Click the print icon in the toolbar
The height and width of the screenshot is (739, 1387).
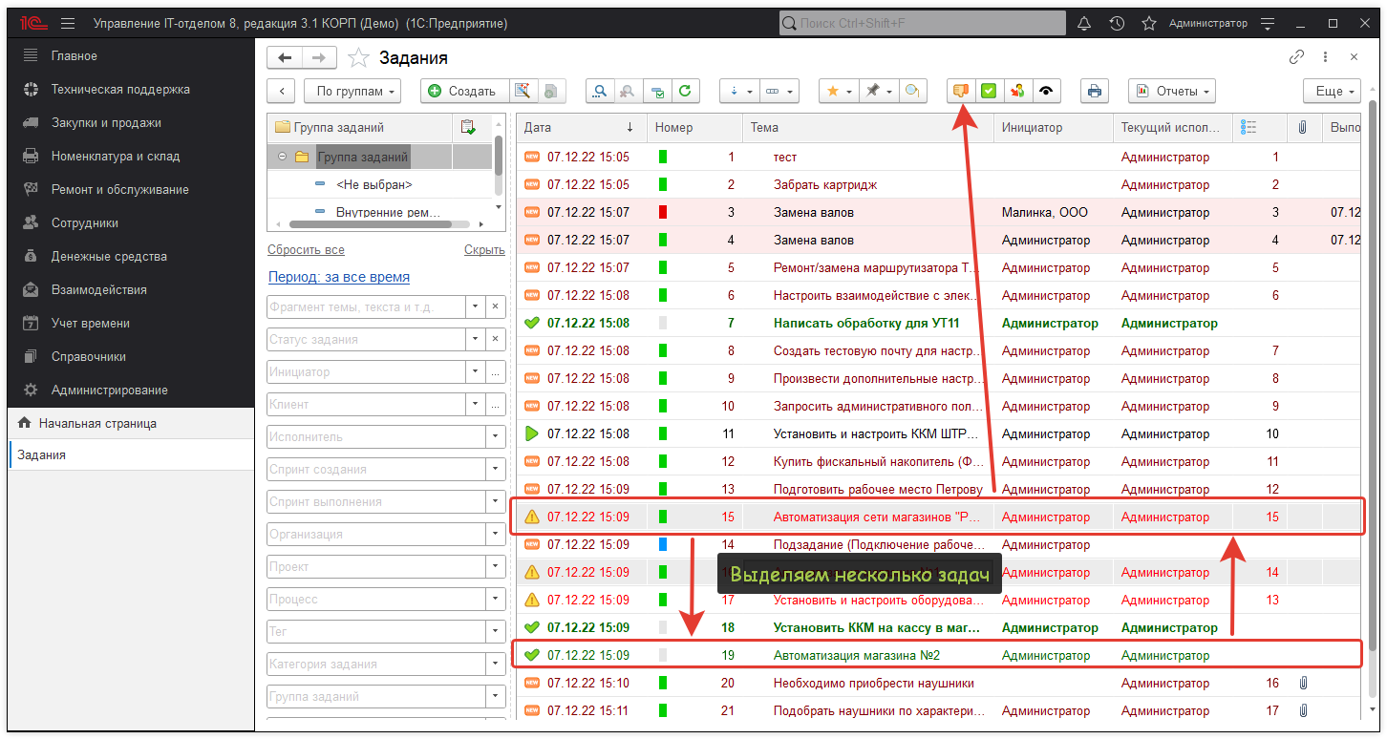coord(1095,91)
